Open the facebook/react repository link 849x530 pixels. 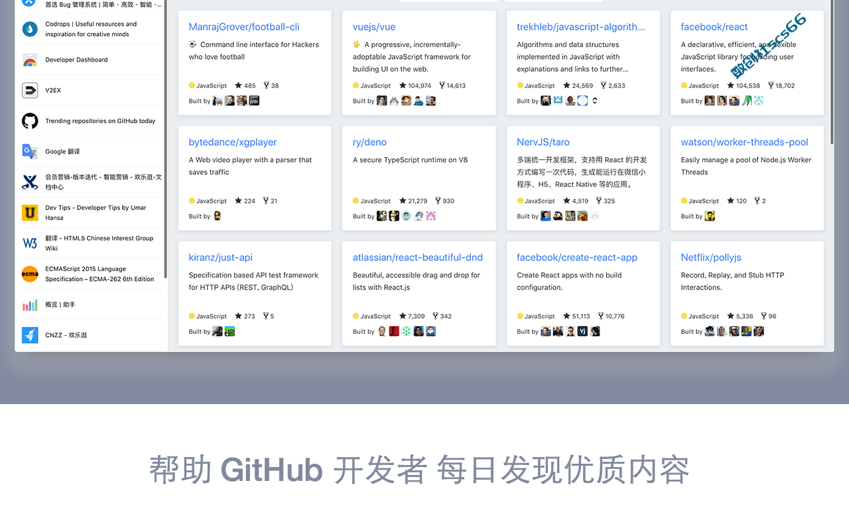714,27
